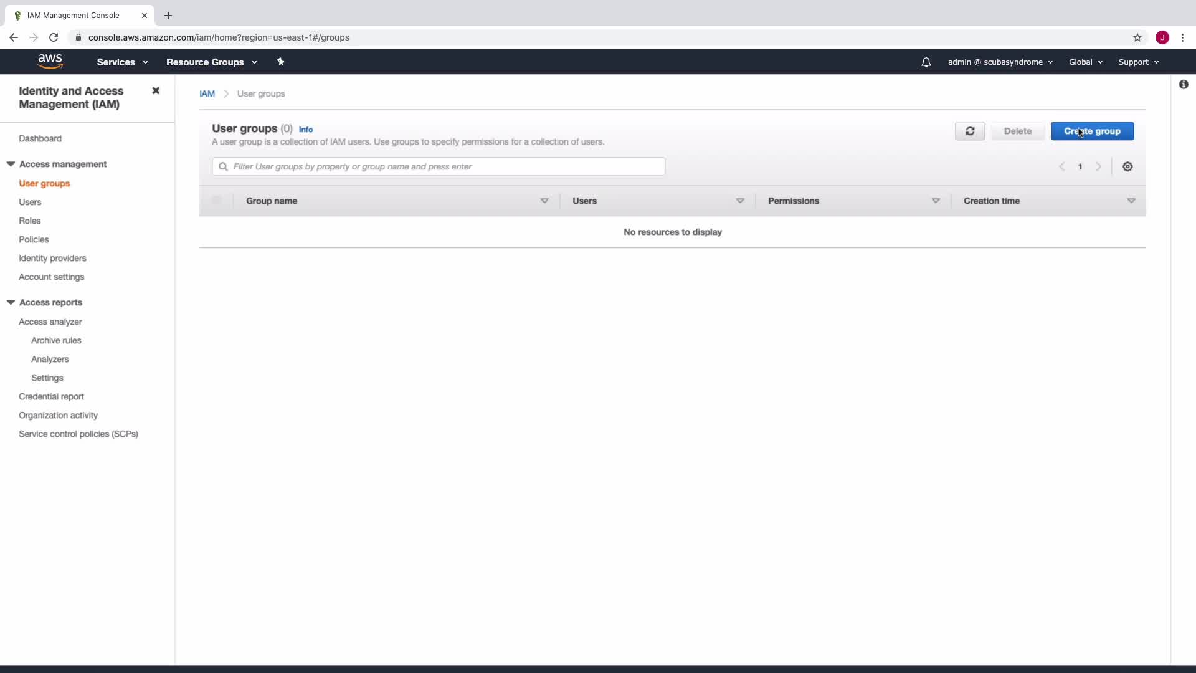The image size is (1196, 673).
Task: Click the Create group button
Action: tap(1092, 131)
